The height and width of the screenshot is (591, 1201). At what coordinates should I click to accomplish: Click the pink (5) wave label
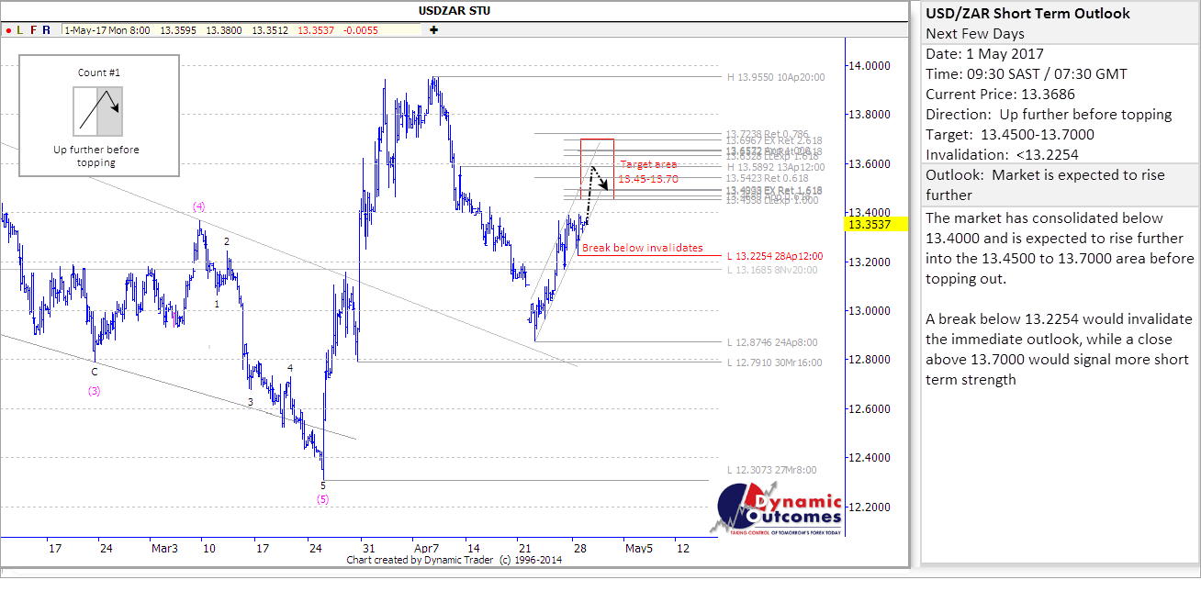tap(323, 499)
